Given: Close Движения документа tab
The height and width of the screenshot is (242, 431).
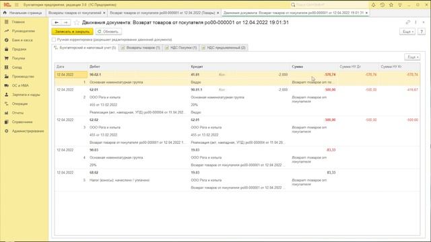Looking at the screenshot, I should point(366,13).
